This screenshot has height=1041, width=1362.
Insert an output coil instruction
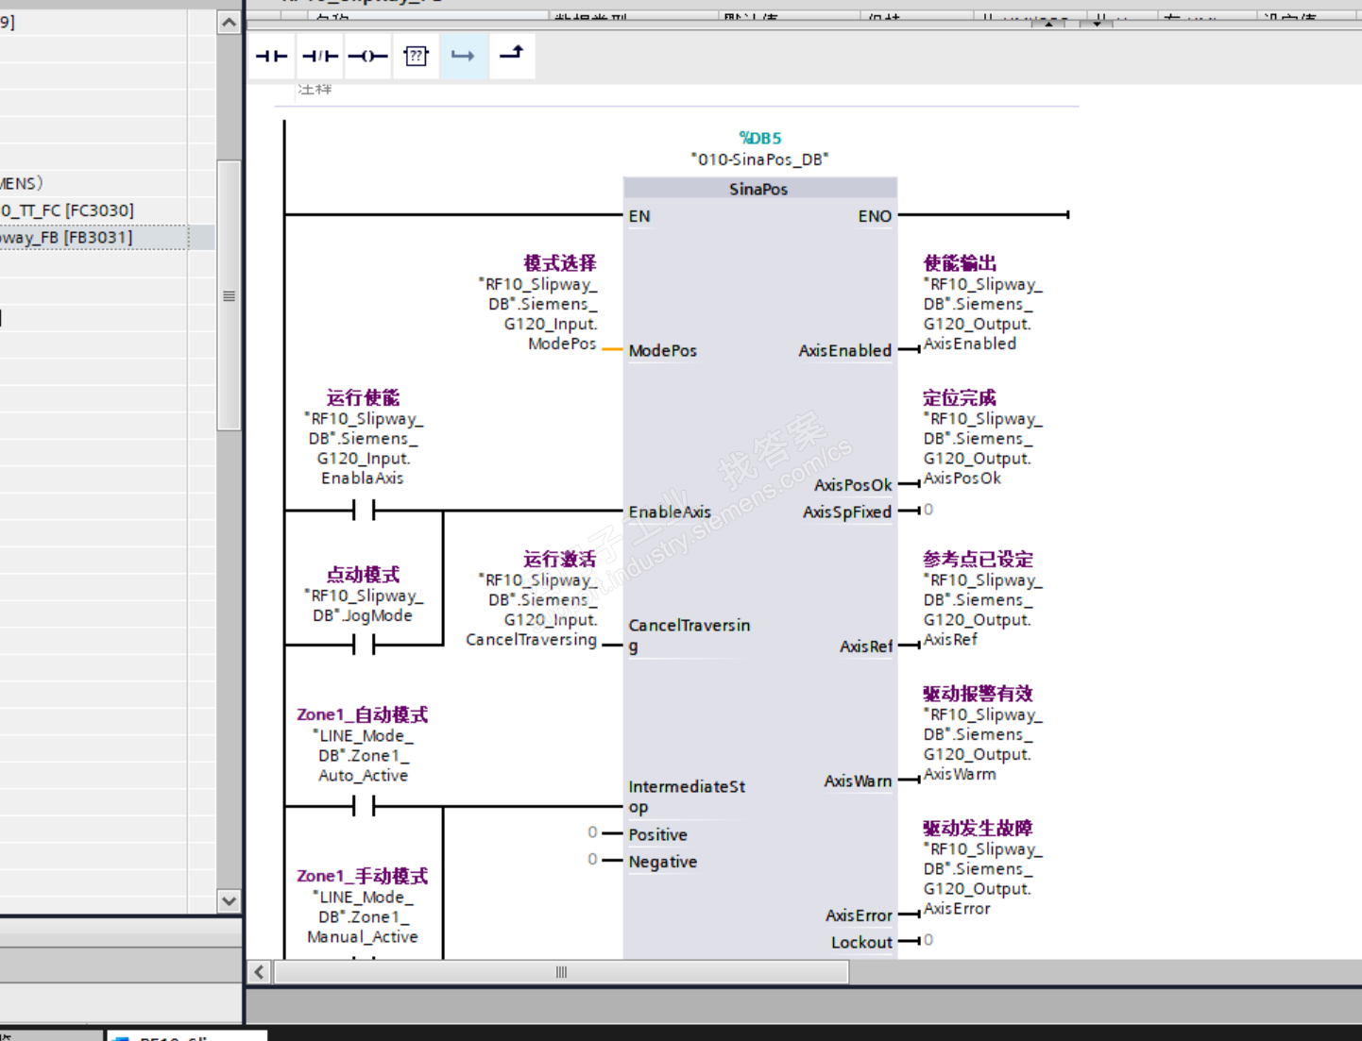pos(367,57)
